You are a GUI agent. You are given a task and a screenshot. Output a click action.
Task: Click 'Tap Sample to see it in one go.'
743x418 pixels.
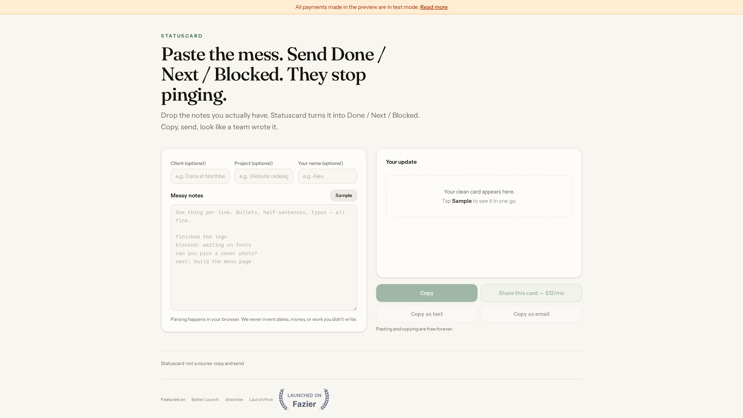pyautogui.click(x=479, y=201)
